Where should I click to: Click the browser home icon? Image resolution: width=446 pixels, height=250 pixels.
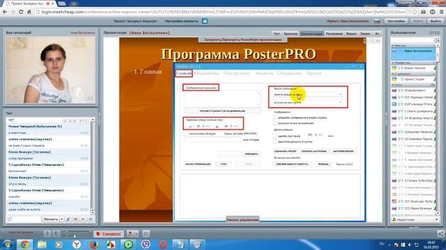(29, 12)
